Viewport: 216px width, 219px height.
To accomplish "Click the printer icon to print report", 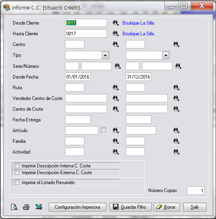I will pos(26,207).
